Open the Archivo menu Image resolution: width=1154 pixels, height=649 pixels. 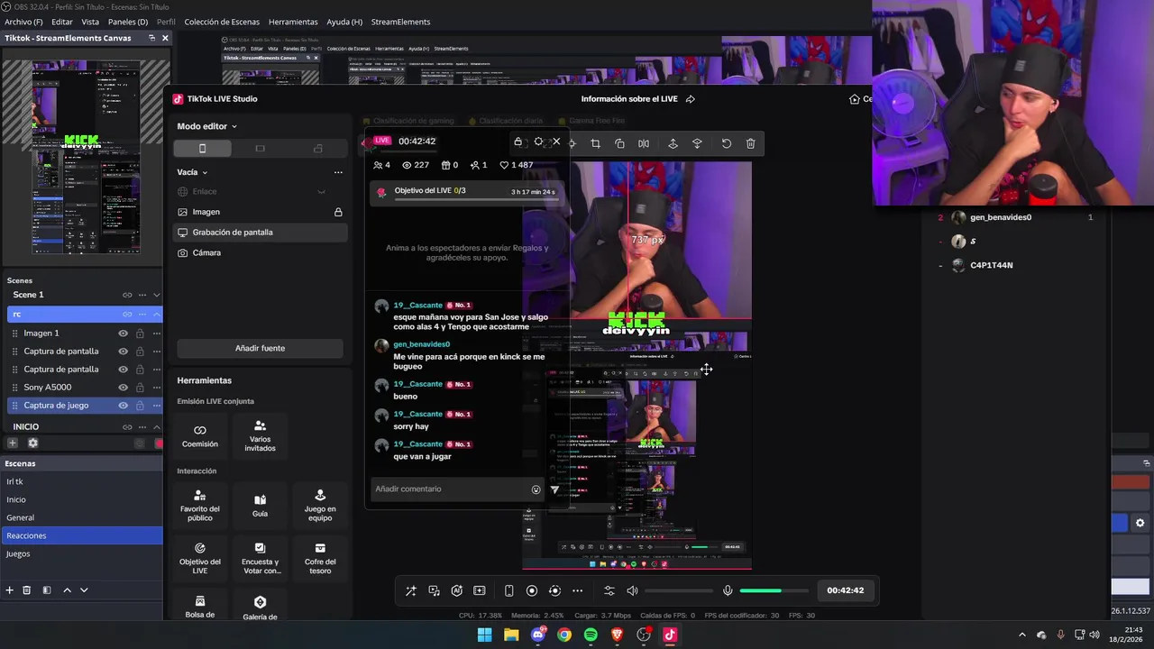(x=23, y=22)
